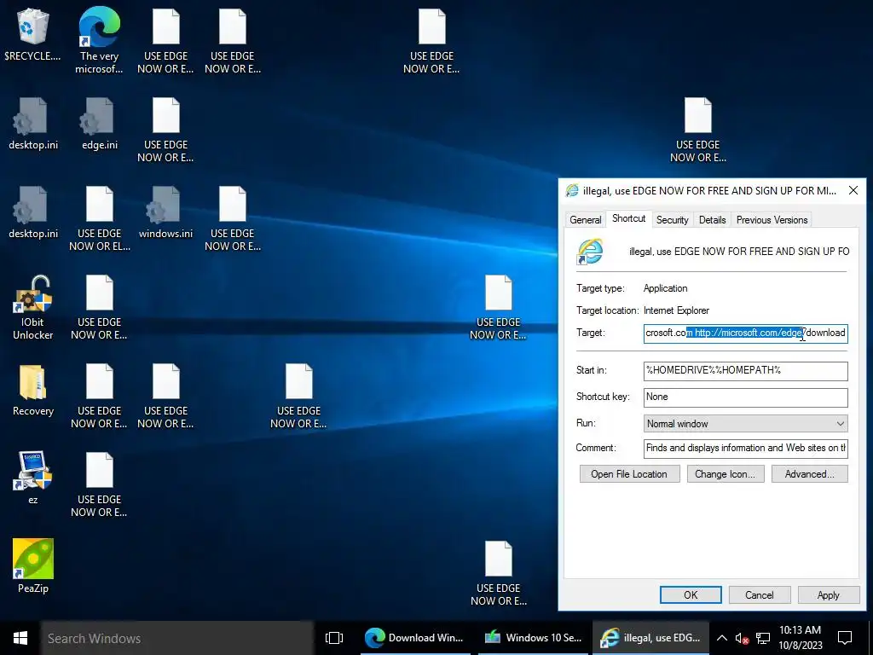Open the Windows Start menu
873x655 pixels.
(20, 638)
